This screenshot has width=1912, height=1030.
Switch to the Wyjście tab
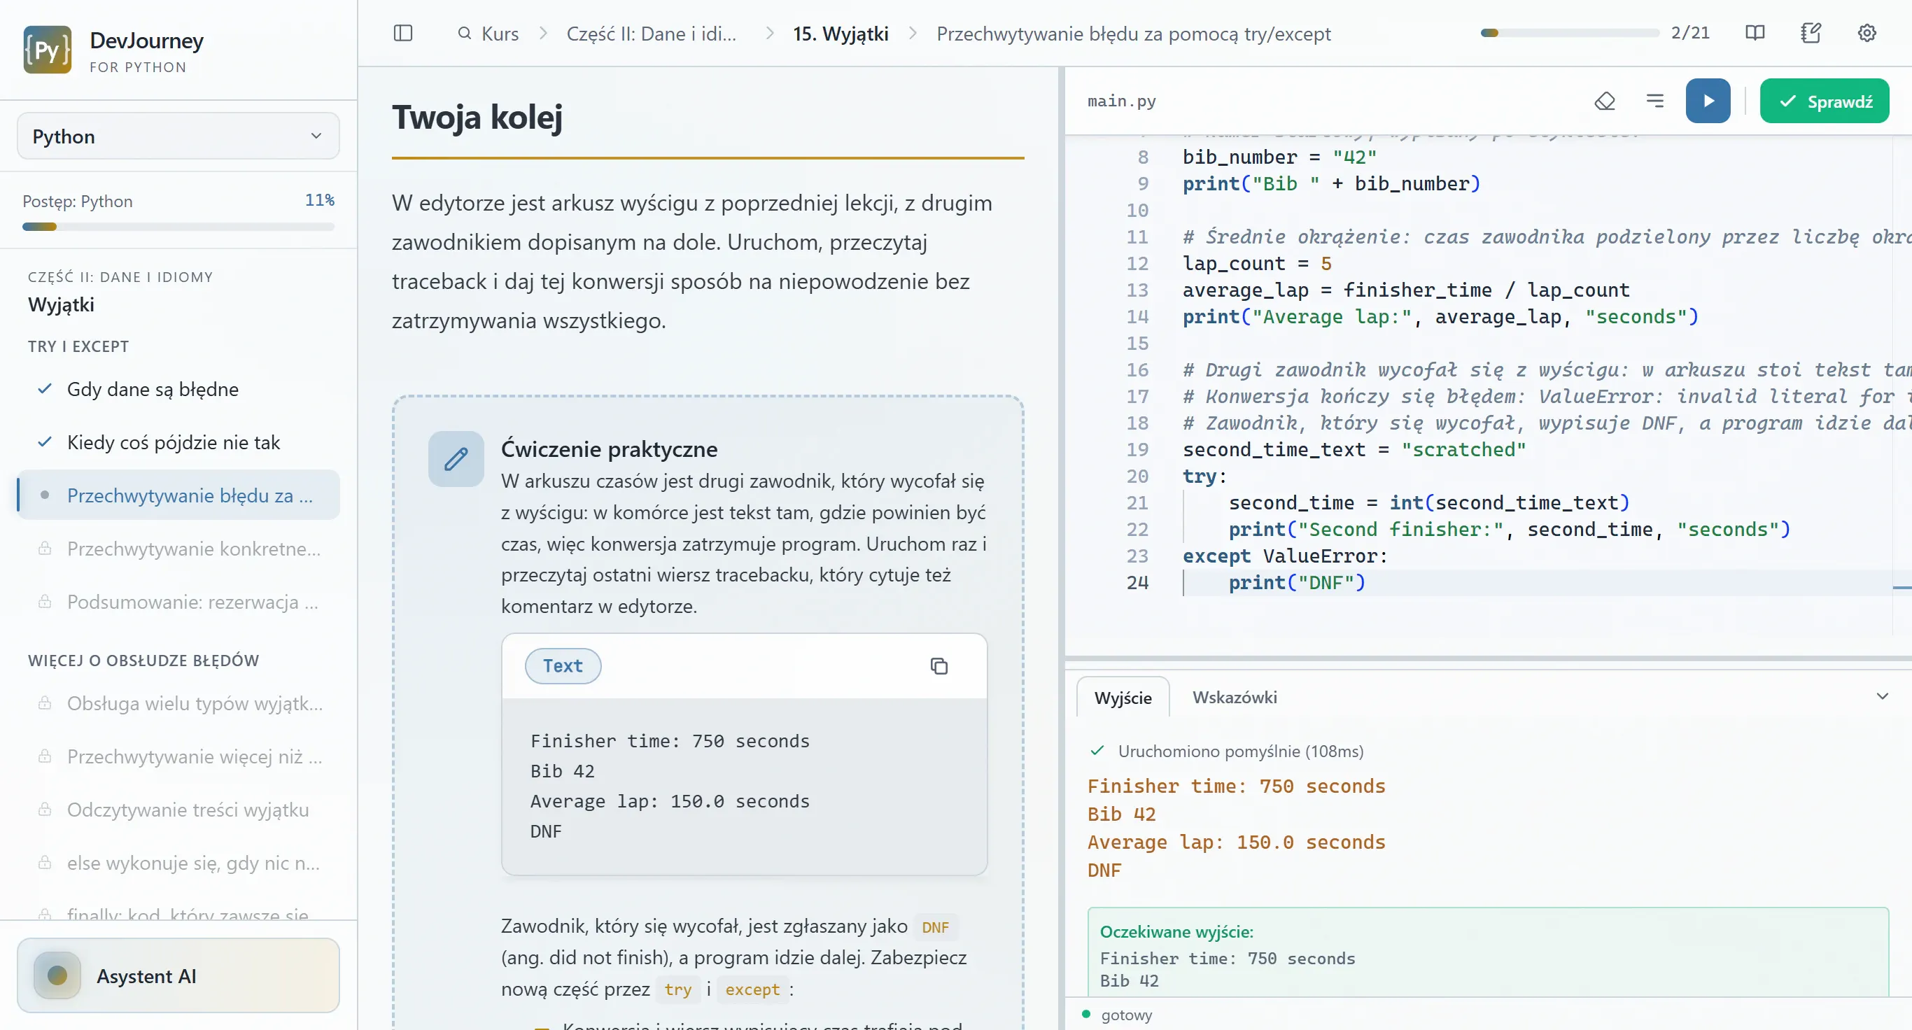1123,698
